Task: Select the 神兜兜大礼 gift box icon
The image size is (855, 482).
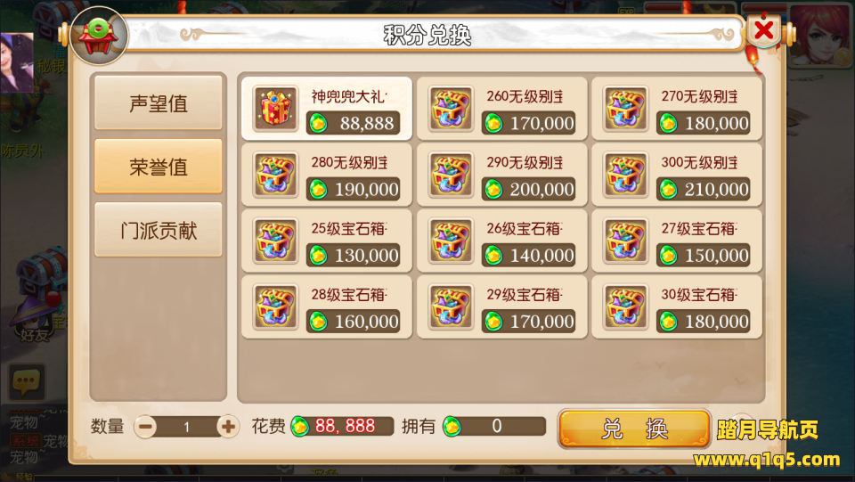Action: tap(276, 109)
